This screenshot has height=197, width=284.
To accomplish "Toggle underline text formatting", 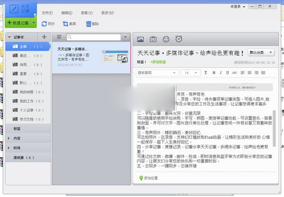I will (228, 72).
